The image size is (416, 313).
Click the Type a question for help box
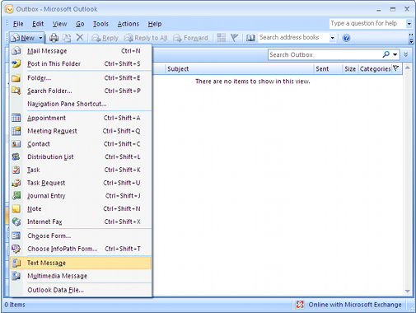click(367, 23)
